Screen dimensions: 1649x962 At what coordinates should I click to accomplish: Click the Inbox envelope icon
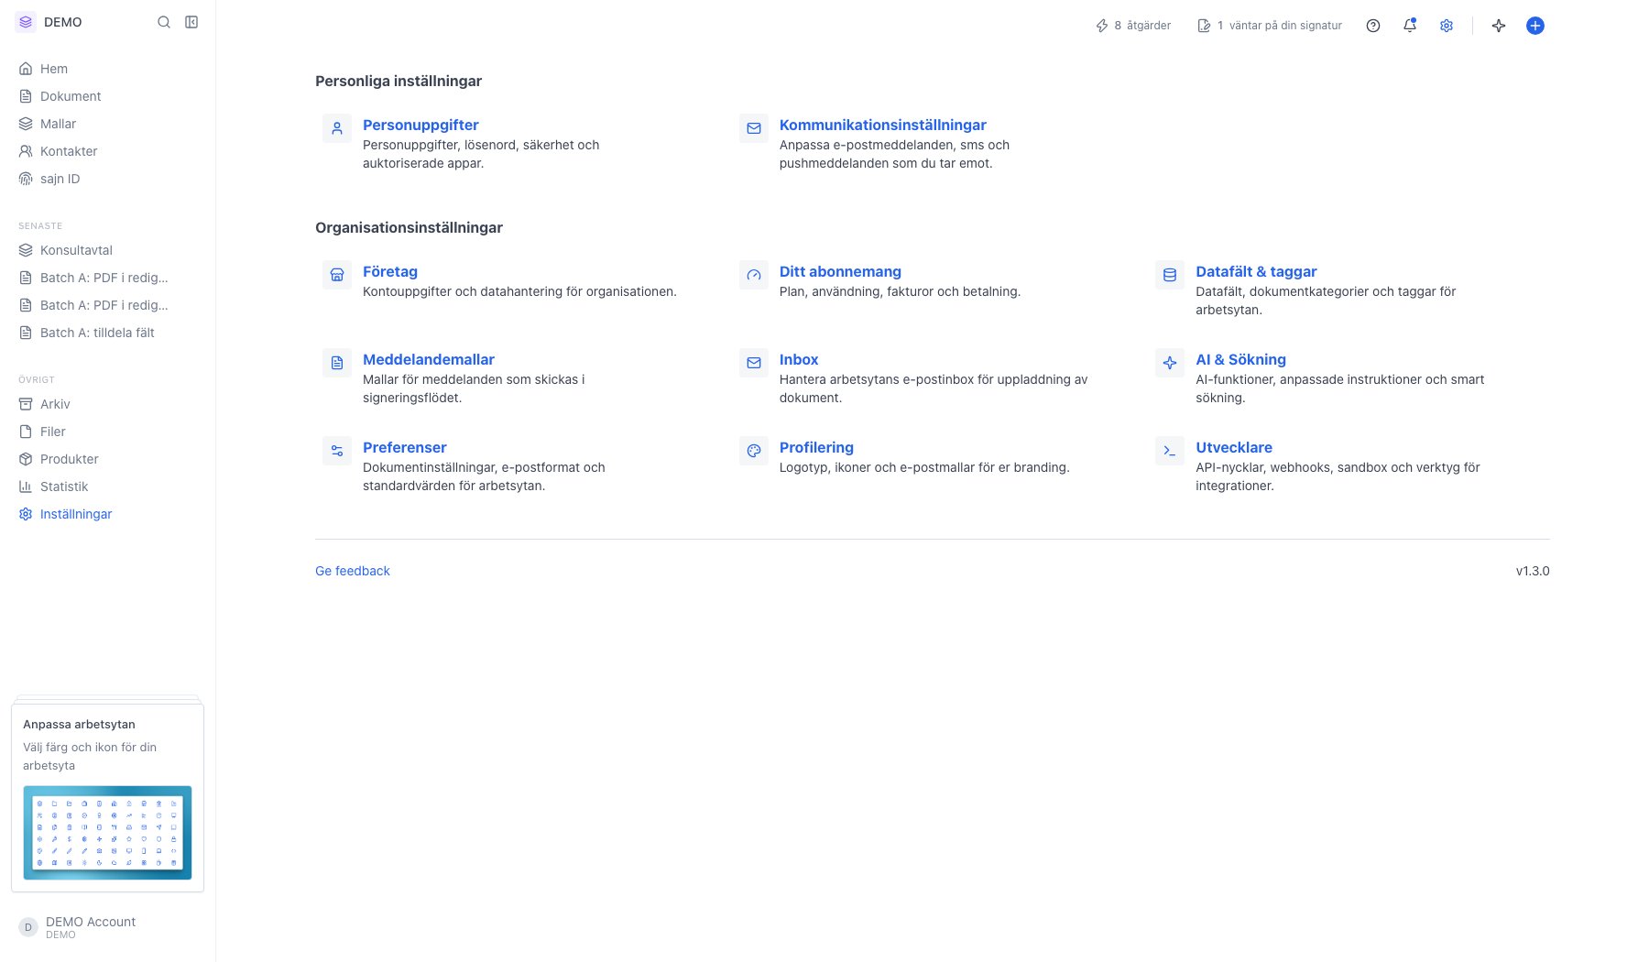[754, 363]
